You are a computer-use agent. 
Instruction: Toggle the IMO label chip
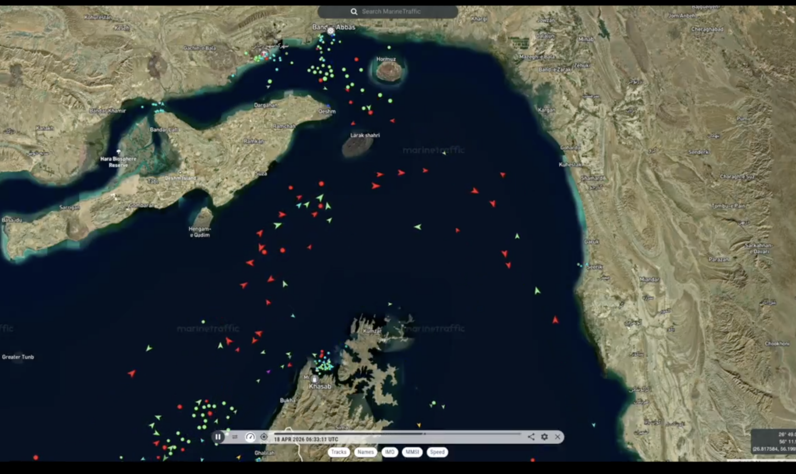click(x=390, y=452)
